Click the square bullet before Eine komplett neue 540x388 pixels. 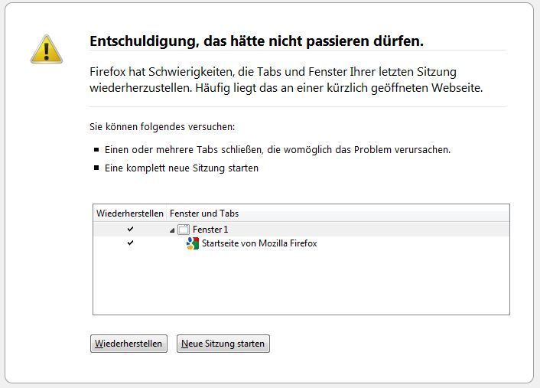[96, 168]
